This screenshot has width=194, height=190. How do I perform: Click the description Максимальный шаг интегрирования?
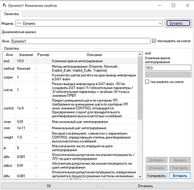(x=80, y=122)
